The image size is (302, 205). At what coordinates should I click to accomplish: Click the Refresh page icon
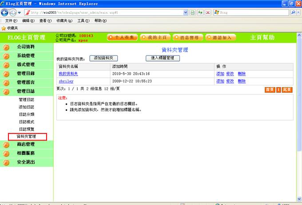point(200,12)
